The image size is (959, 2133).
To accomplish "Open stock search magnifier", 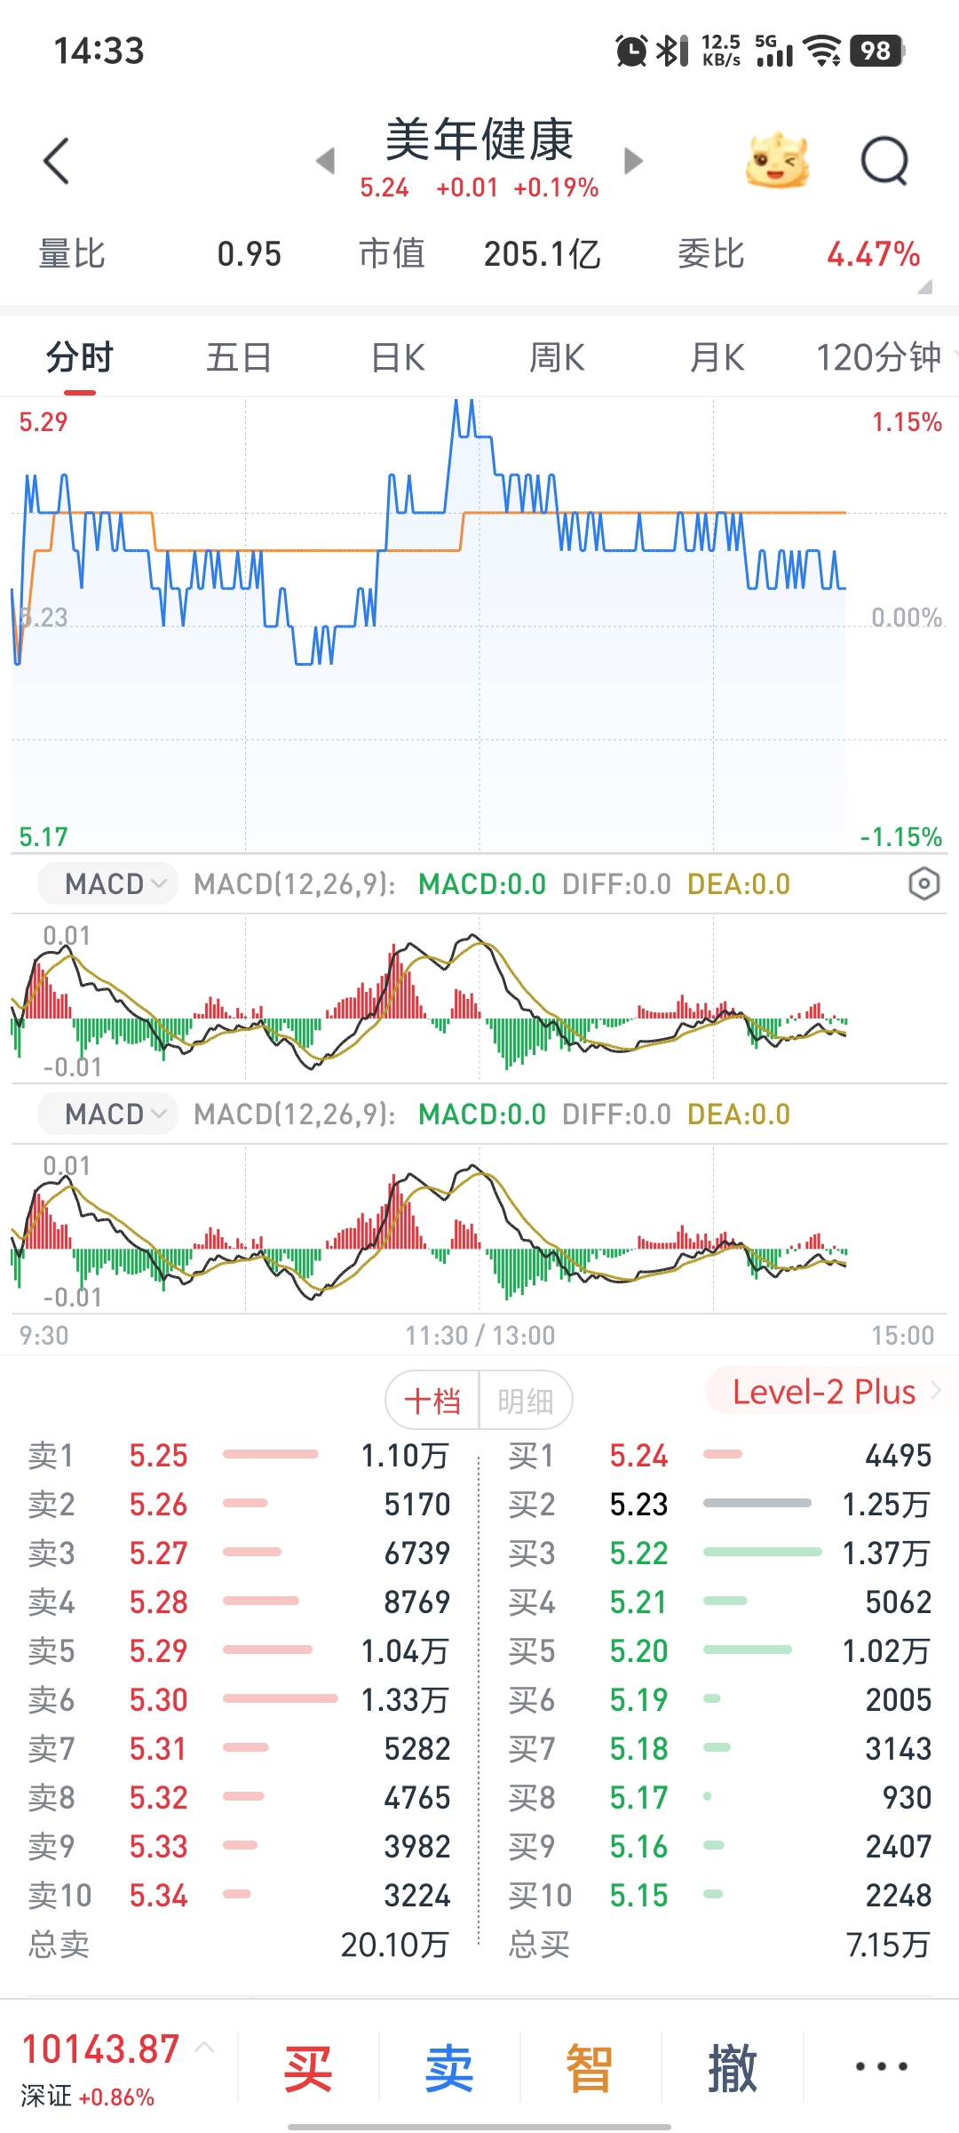I will 885,161.
